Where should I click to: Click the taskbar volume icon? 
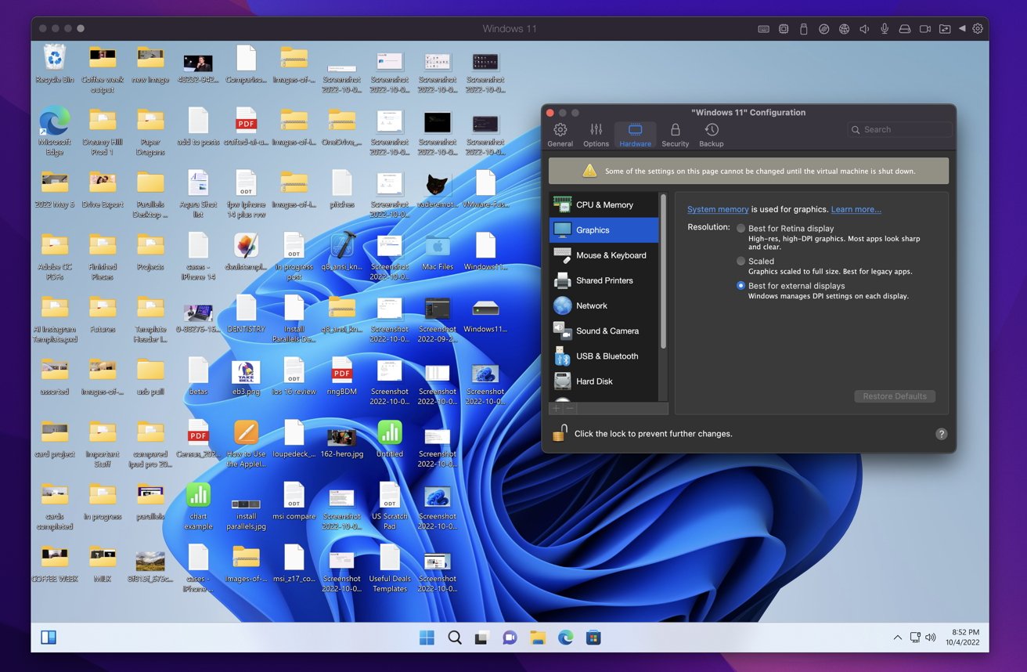(930, 638)
